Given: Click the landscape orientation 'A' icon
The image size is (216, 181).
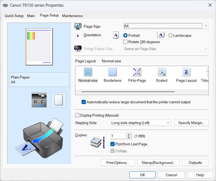Looking at the screenshot, I should pos(161,35).
